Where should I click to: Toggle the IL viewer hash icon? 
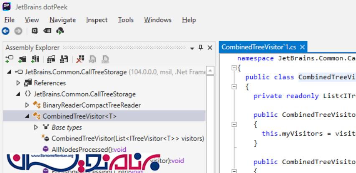point(47,31)
